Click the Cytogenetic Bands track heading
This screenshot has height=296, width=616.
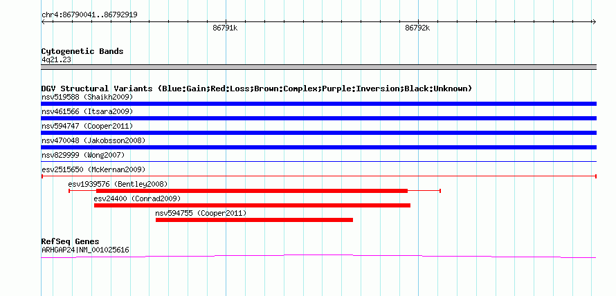82,51
